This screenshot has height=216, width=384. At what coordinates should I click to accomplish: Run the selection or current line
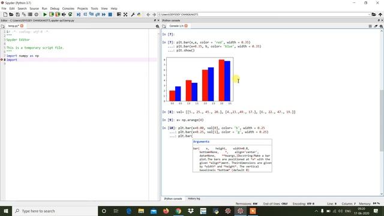pyautogui.click(x=64, y=14)
